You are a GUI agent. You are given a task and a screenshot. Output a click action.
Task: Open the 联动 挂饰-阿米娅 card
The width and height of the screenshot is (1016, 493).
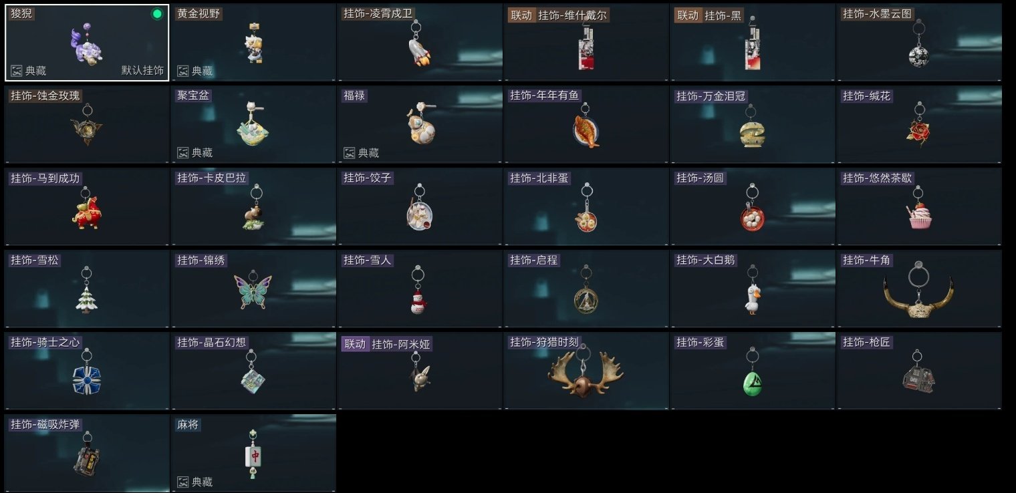click(419, 371)
